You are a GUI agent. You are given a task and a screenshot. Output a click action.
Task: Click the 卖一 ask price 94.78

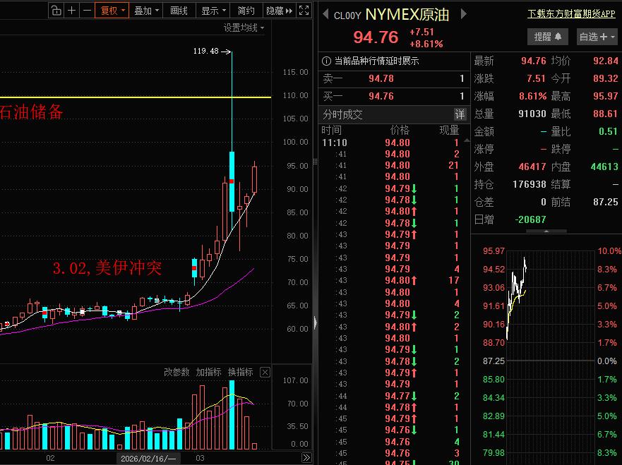pos(381,78)
